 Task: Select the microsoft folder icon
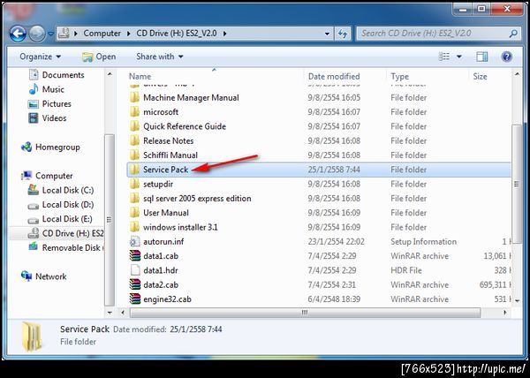[x=134, y=112]
